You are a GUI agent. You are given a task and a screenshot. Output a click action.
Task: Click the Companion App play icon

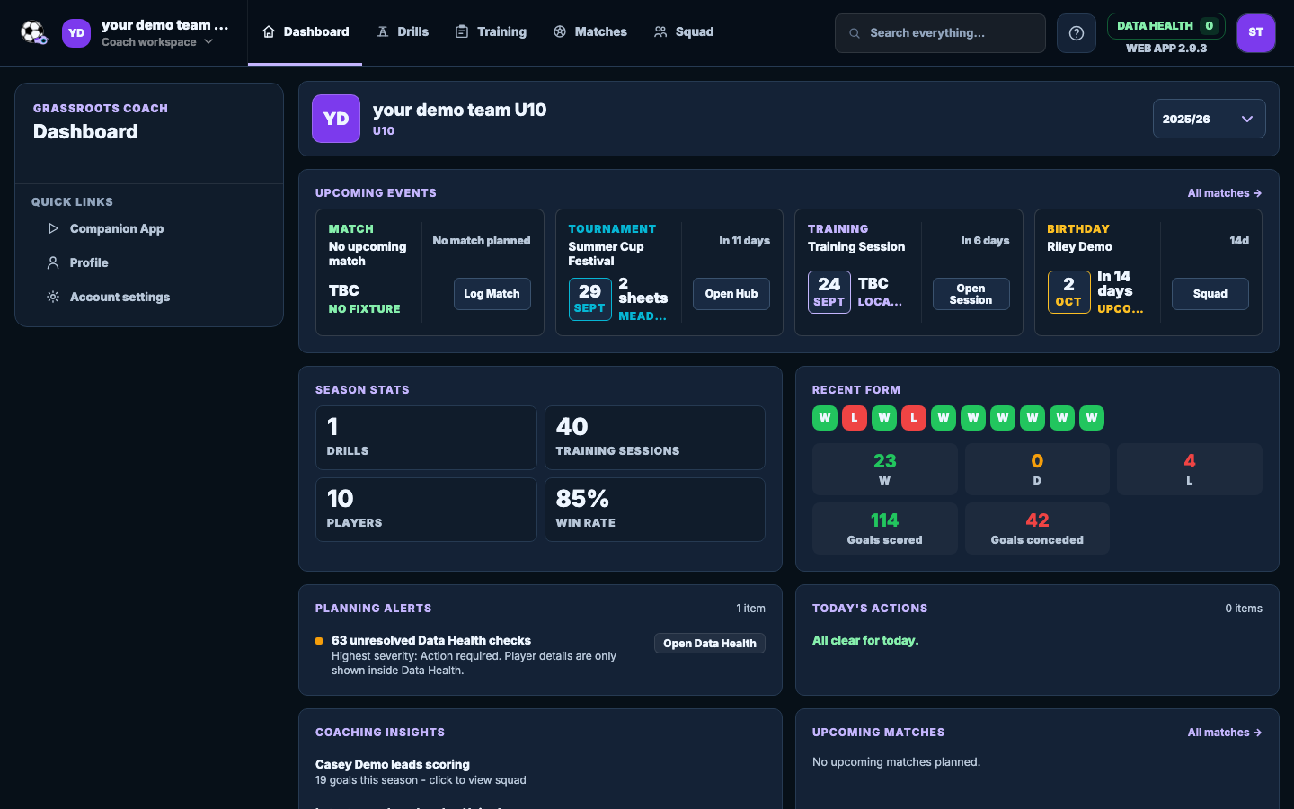click(x=53, y=228)
